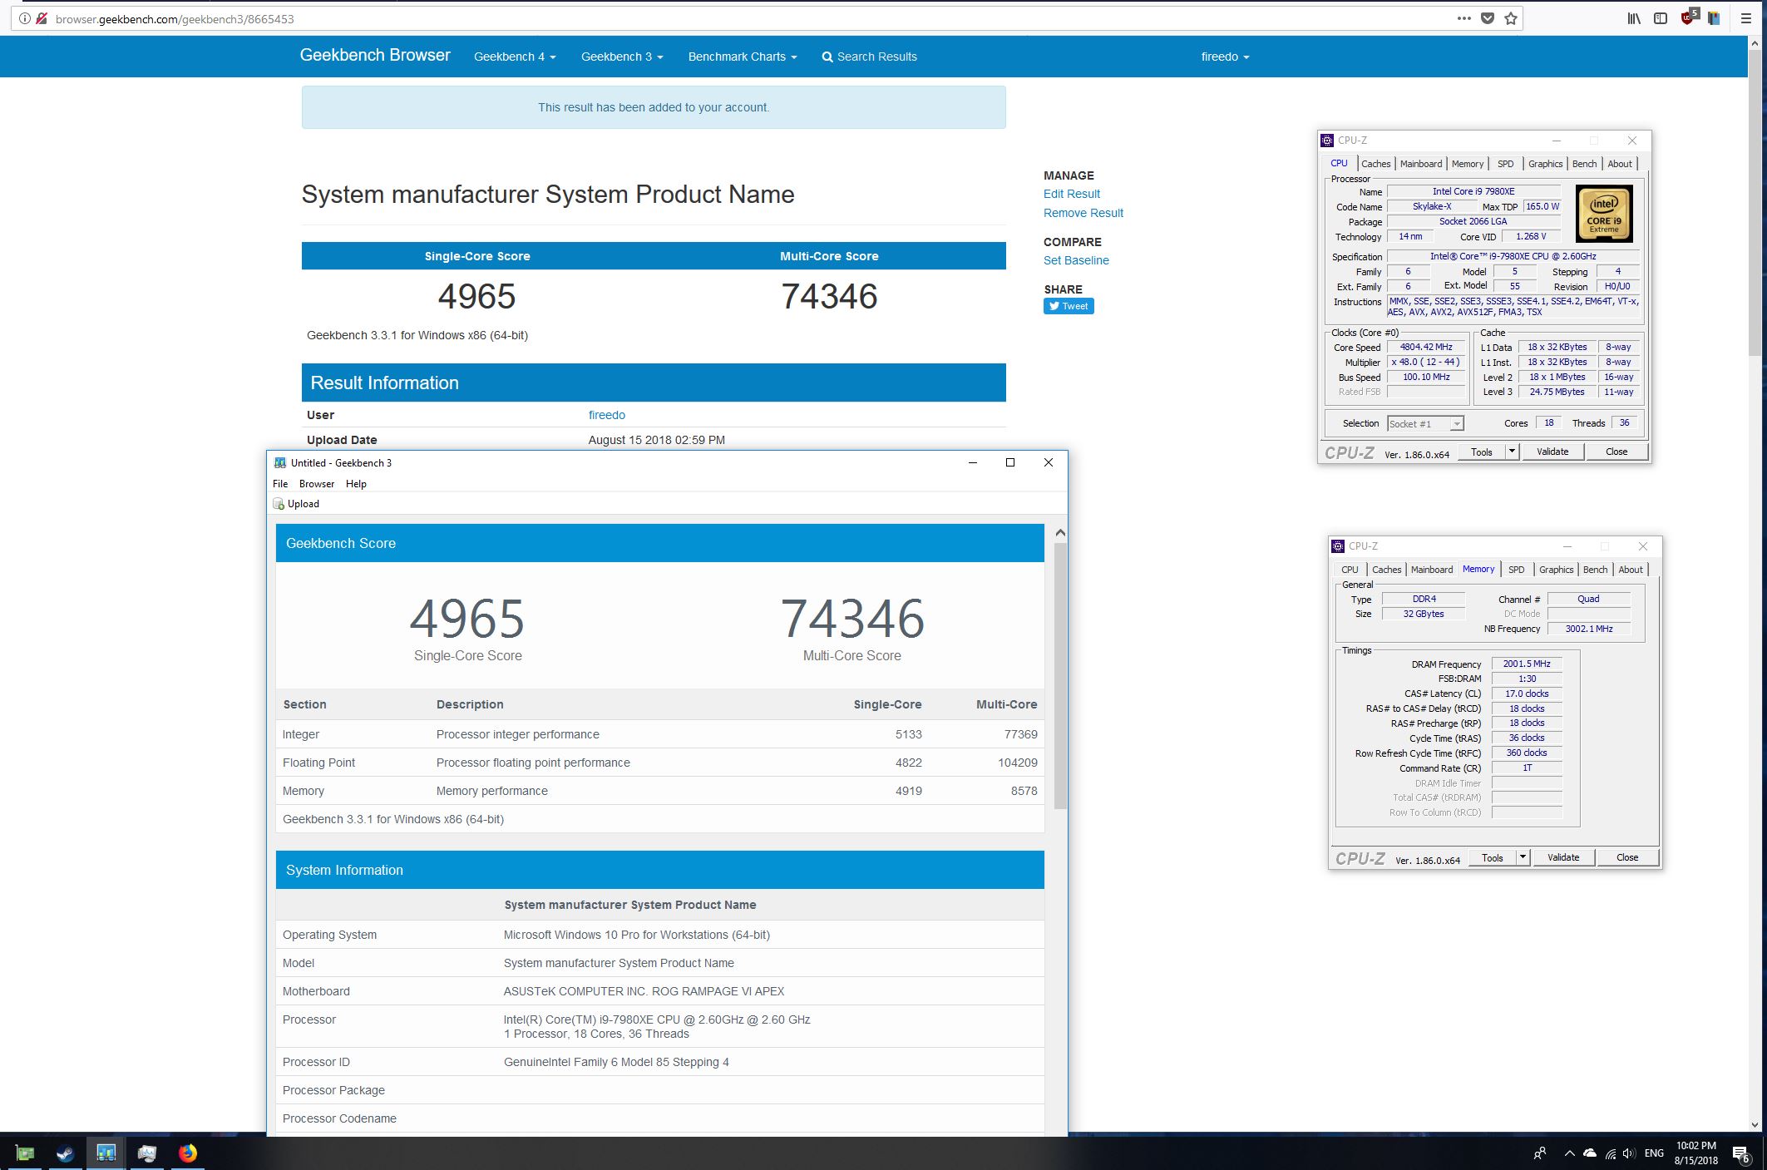1767x1170 pixels.
Task: Open the File menu in Geekbench 3
Action: point(280,484)
